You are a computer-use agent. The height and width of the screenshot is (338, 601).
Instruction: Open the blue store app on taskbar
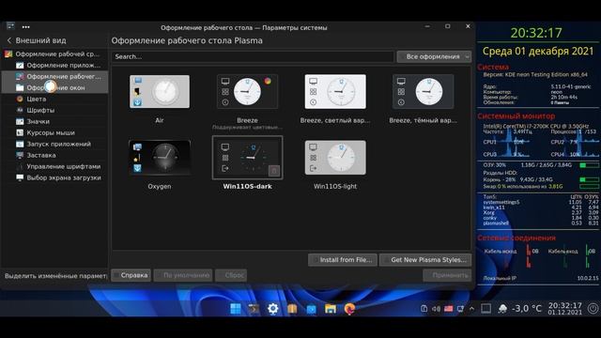pyautogui.click(x=311, y=309)
